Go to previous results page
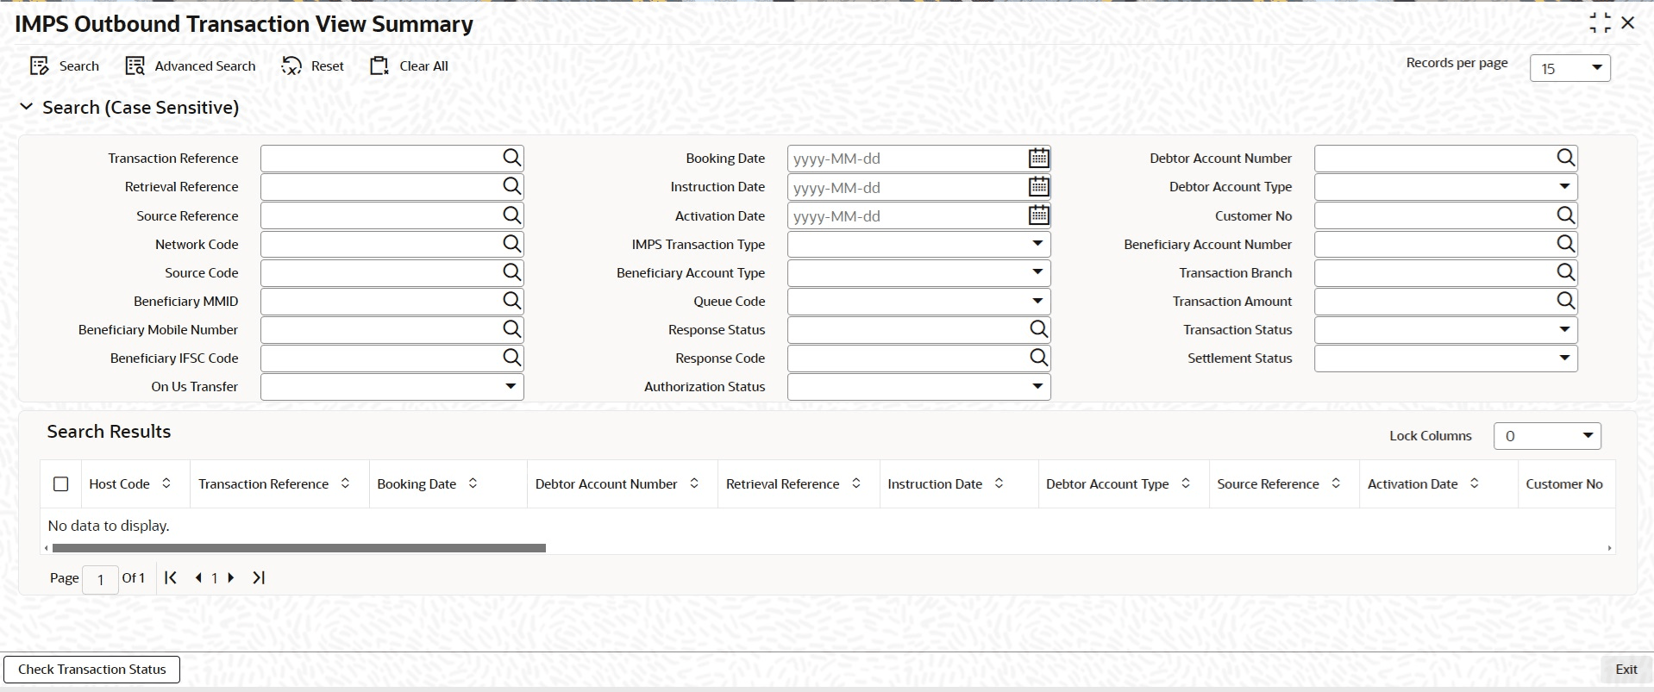The width and height of the screenshot is (1654, 692). 198,577
